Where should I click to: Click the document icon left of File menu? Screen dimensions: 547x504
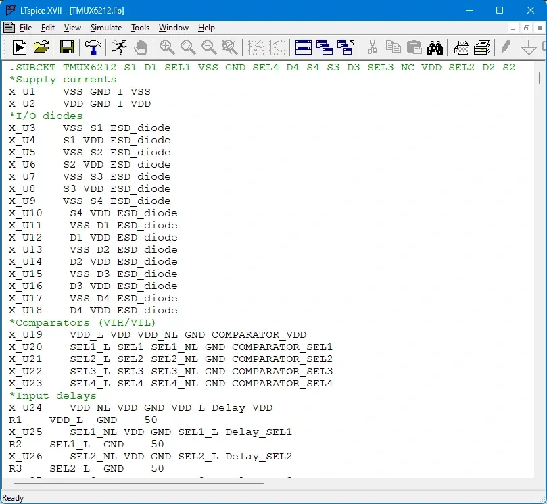(9, 27)
